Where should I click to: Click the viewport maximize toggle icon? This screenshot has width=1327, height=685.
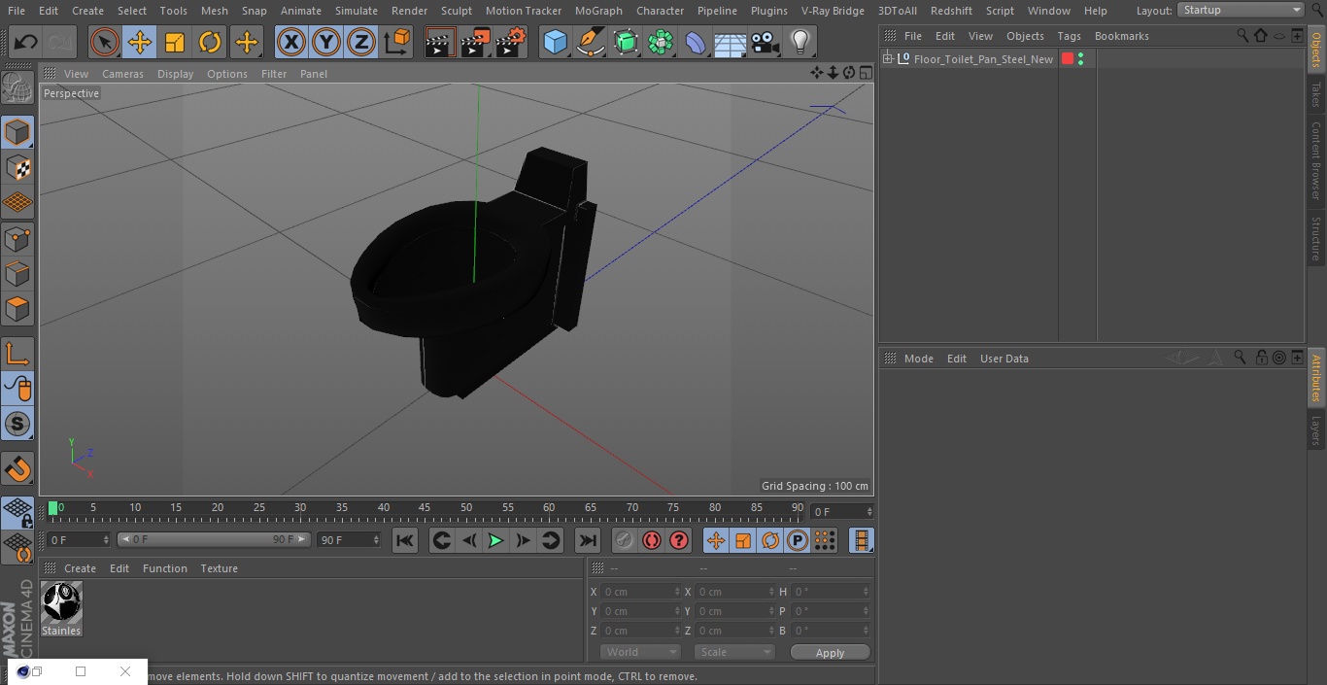coord(865,73)
